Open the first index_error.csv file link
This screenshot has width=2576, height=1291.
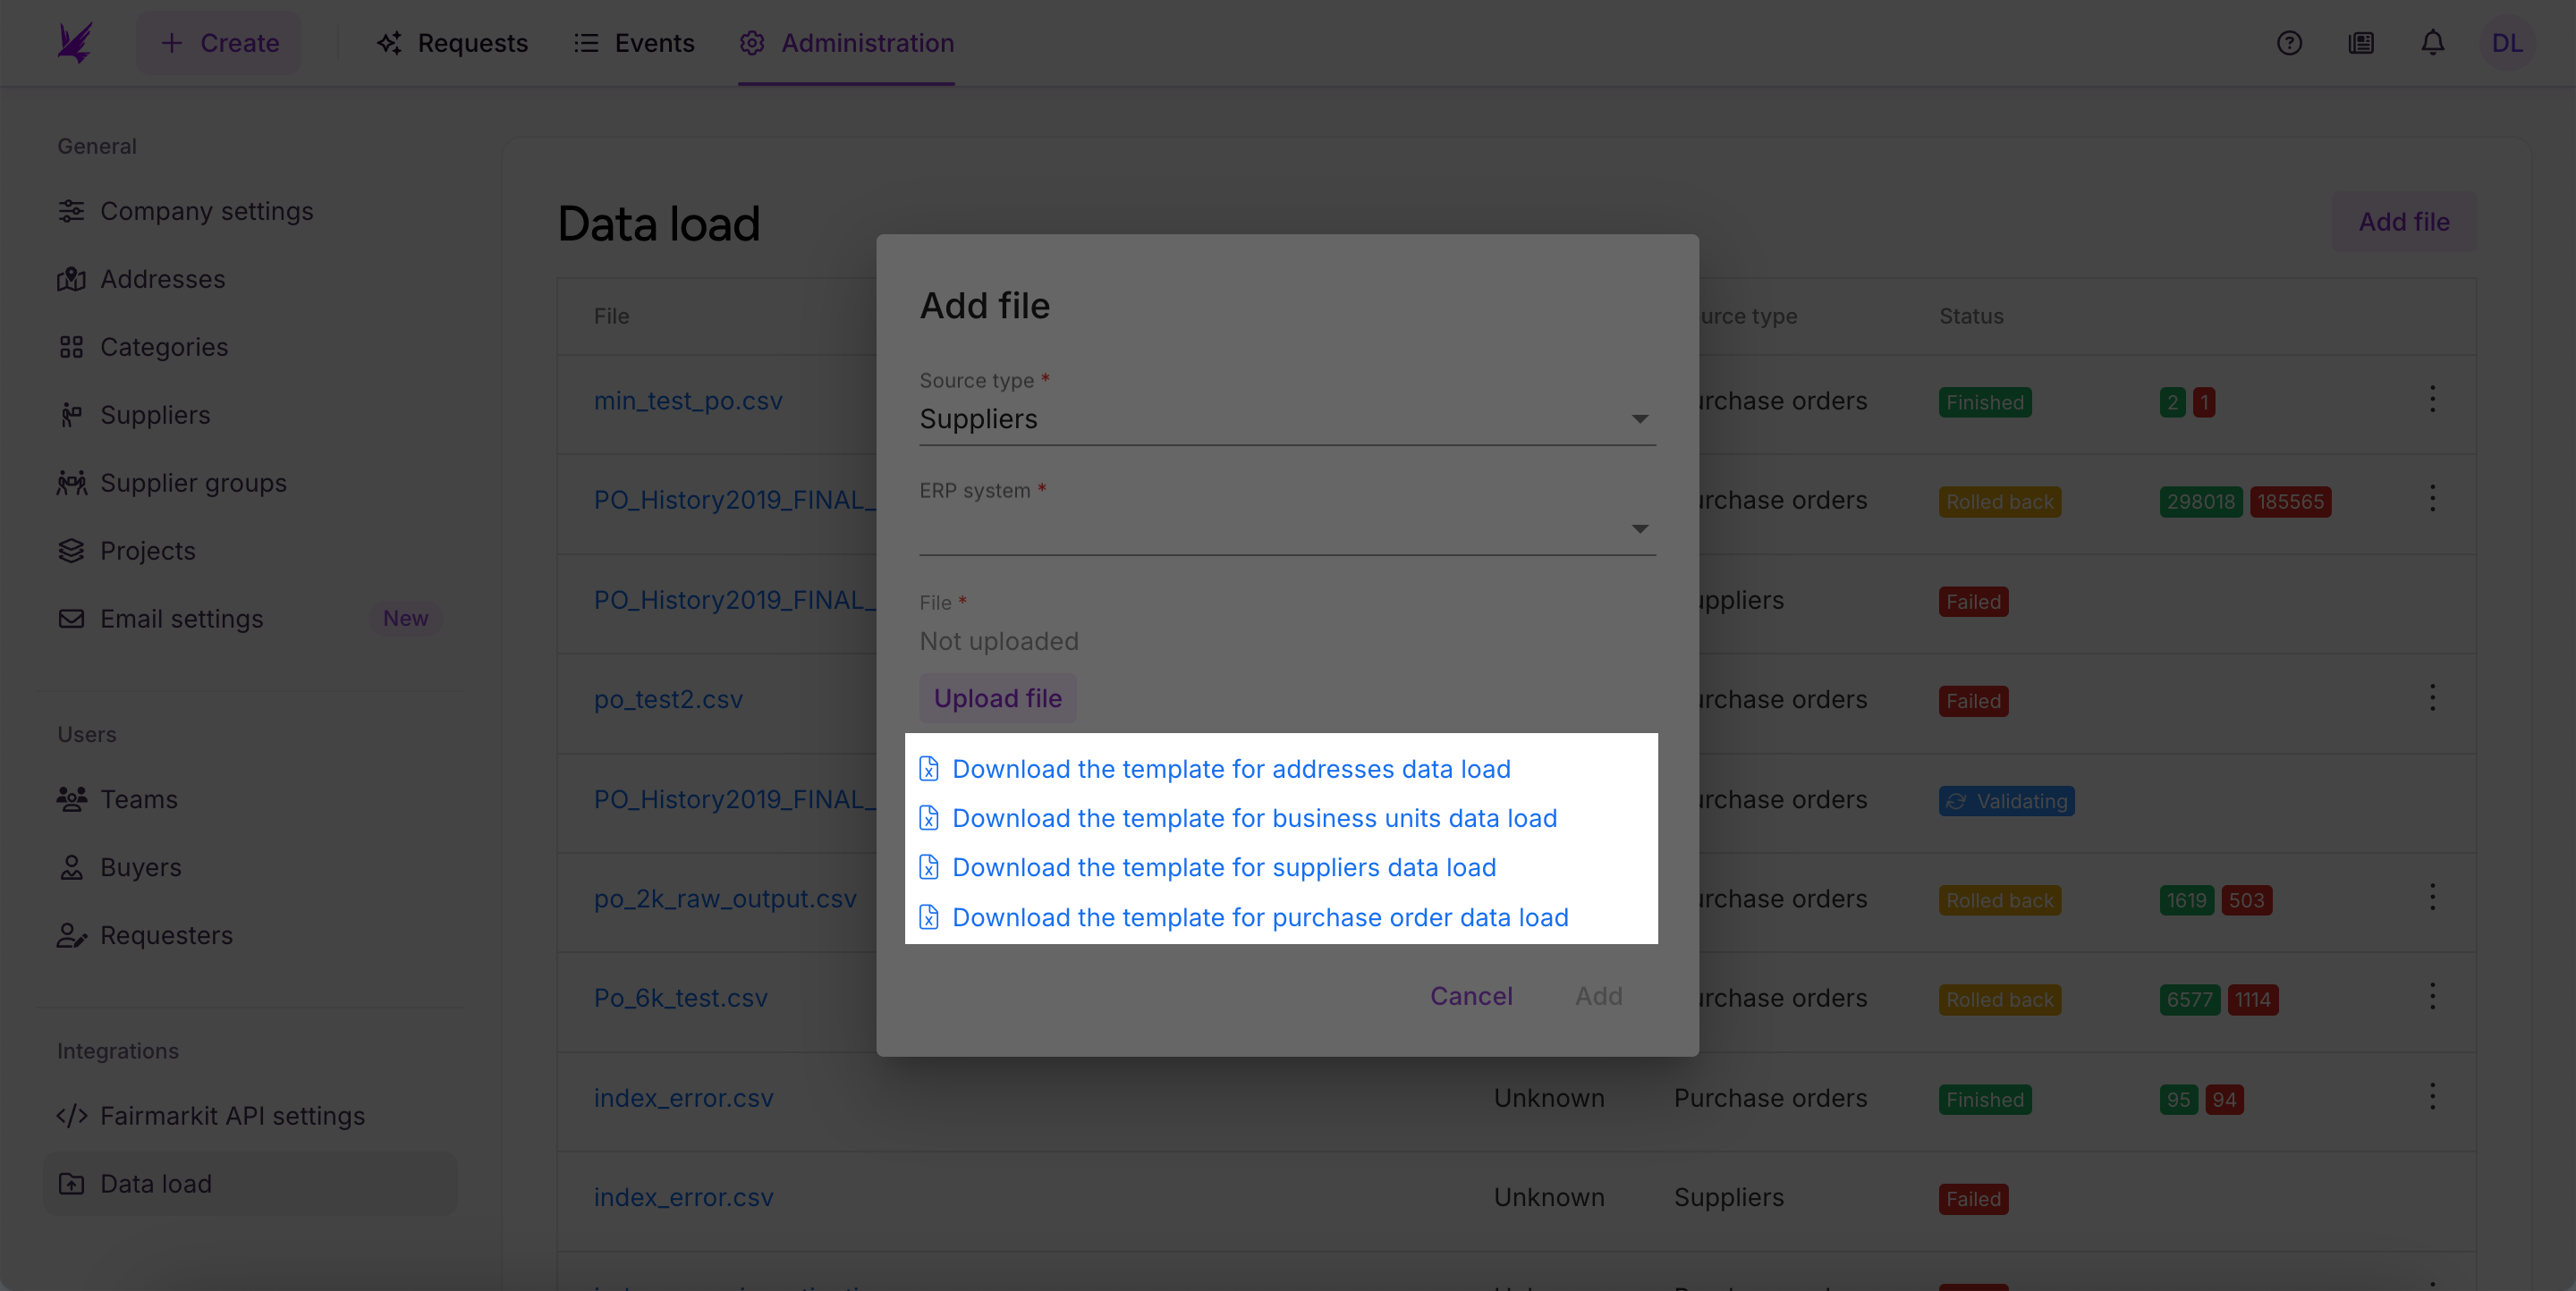pyautogui.click(x=683, y=1097)
